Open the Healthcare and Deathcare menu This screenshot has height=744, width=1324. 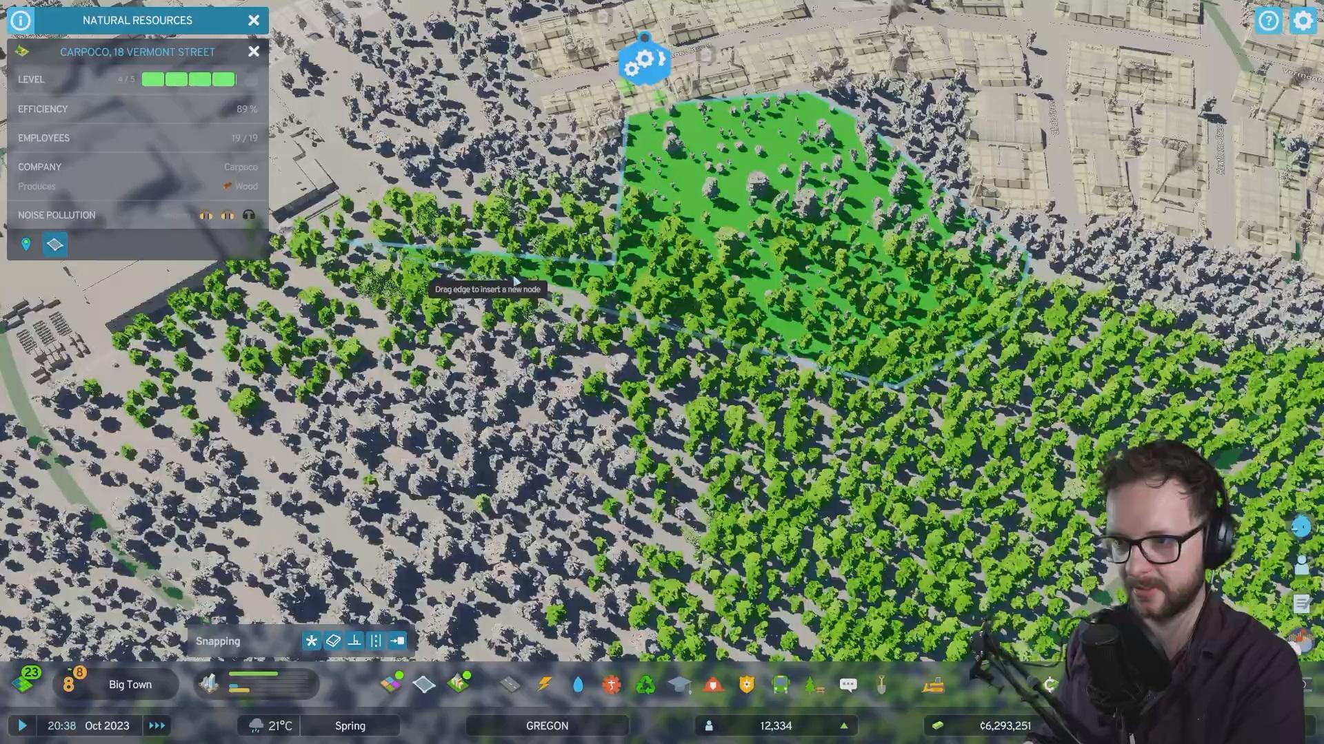coord(612,684)
